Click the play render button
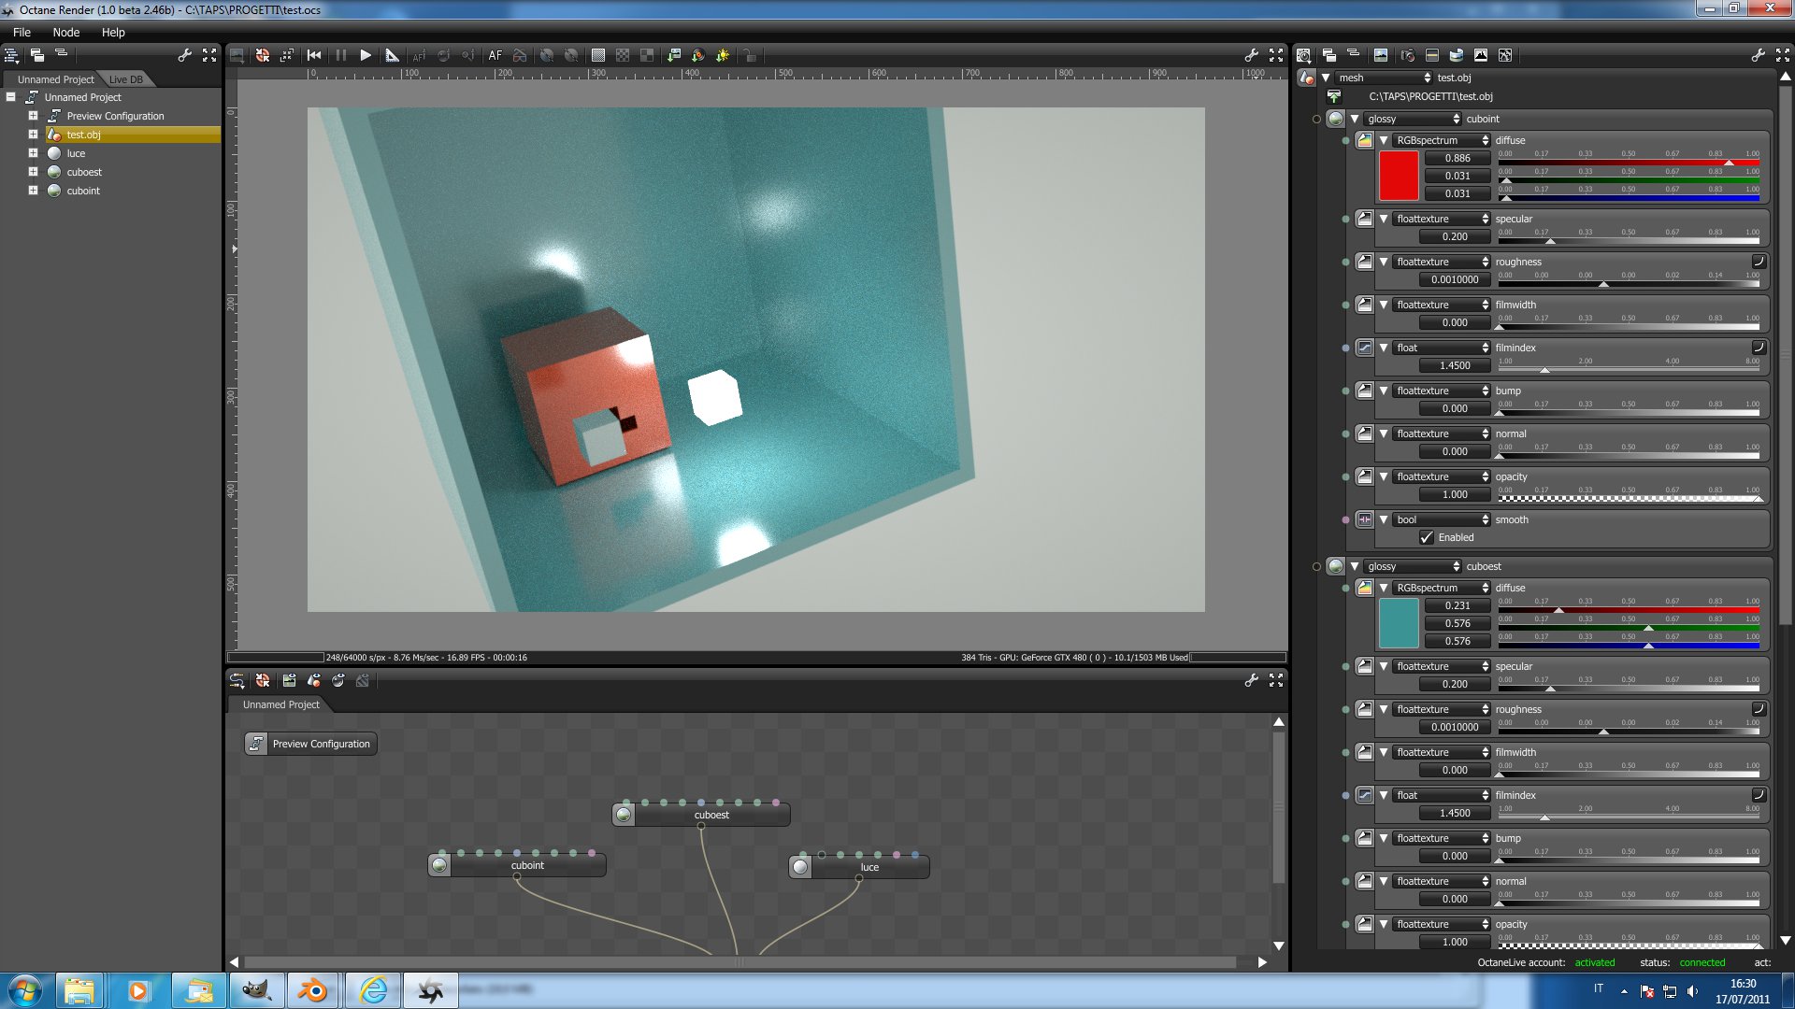This screenshot has width=1795, height=1009. (x=366, y=55)
